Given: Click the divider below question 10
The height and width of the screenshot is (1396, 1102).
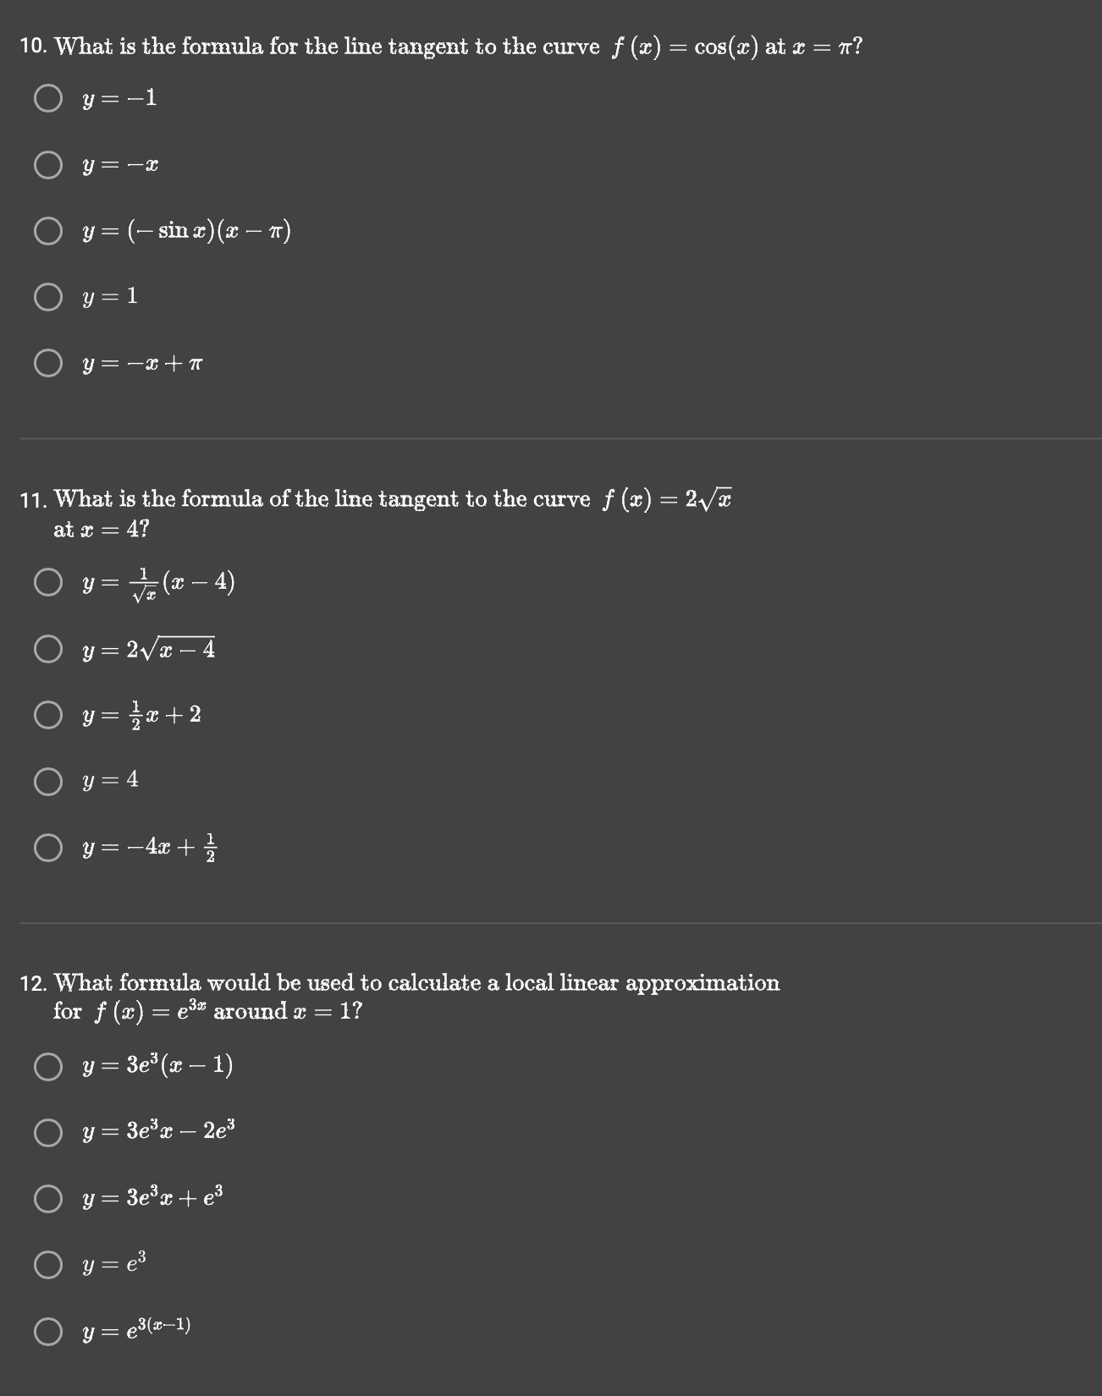Looking at the screenshot, I should (551, 438).
